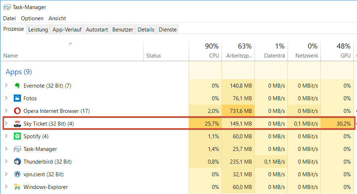Open the Optionen menu
Screen dimensions: 357x194
(x=32, y=18)
